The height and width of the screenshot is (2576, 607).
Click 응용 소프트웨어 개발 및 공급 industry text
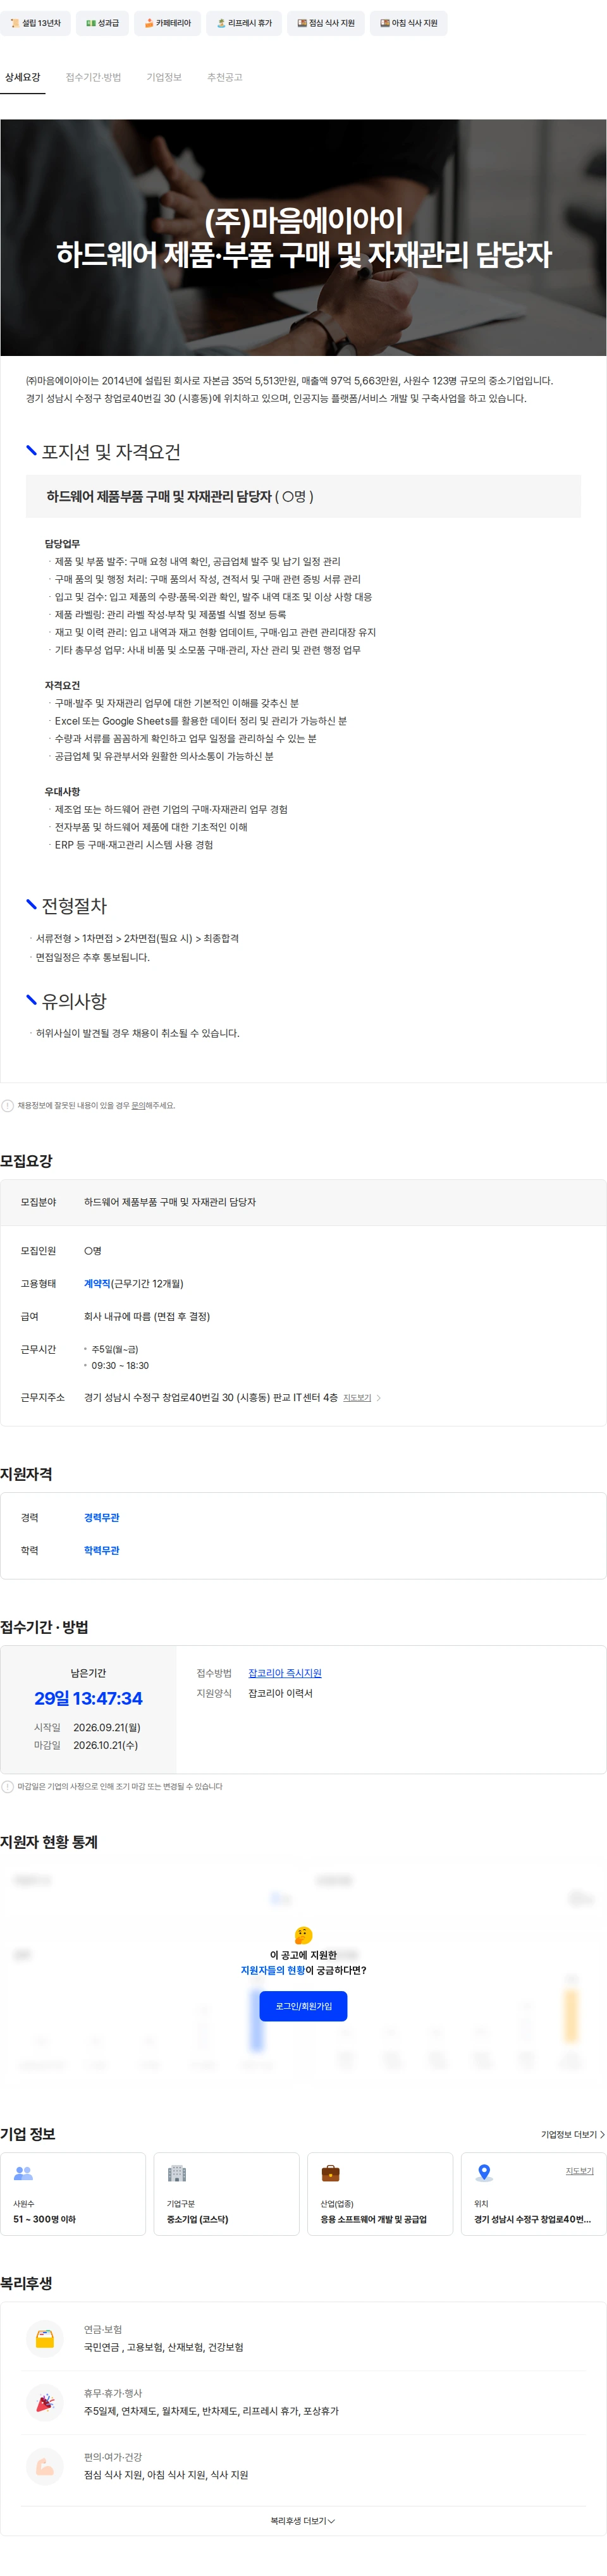373,2219
